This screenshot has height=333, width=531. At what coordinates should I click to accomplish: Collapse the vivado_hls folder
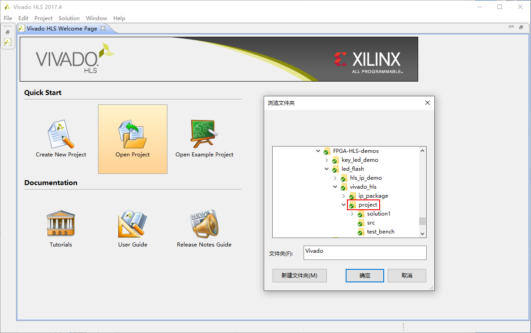tap(335, 187)
